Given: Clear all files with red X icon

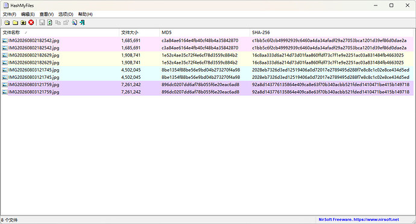Looking at the screenshot, I should tap(31, 22).
